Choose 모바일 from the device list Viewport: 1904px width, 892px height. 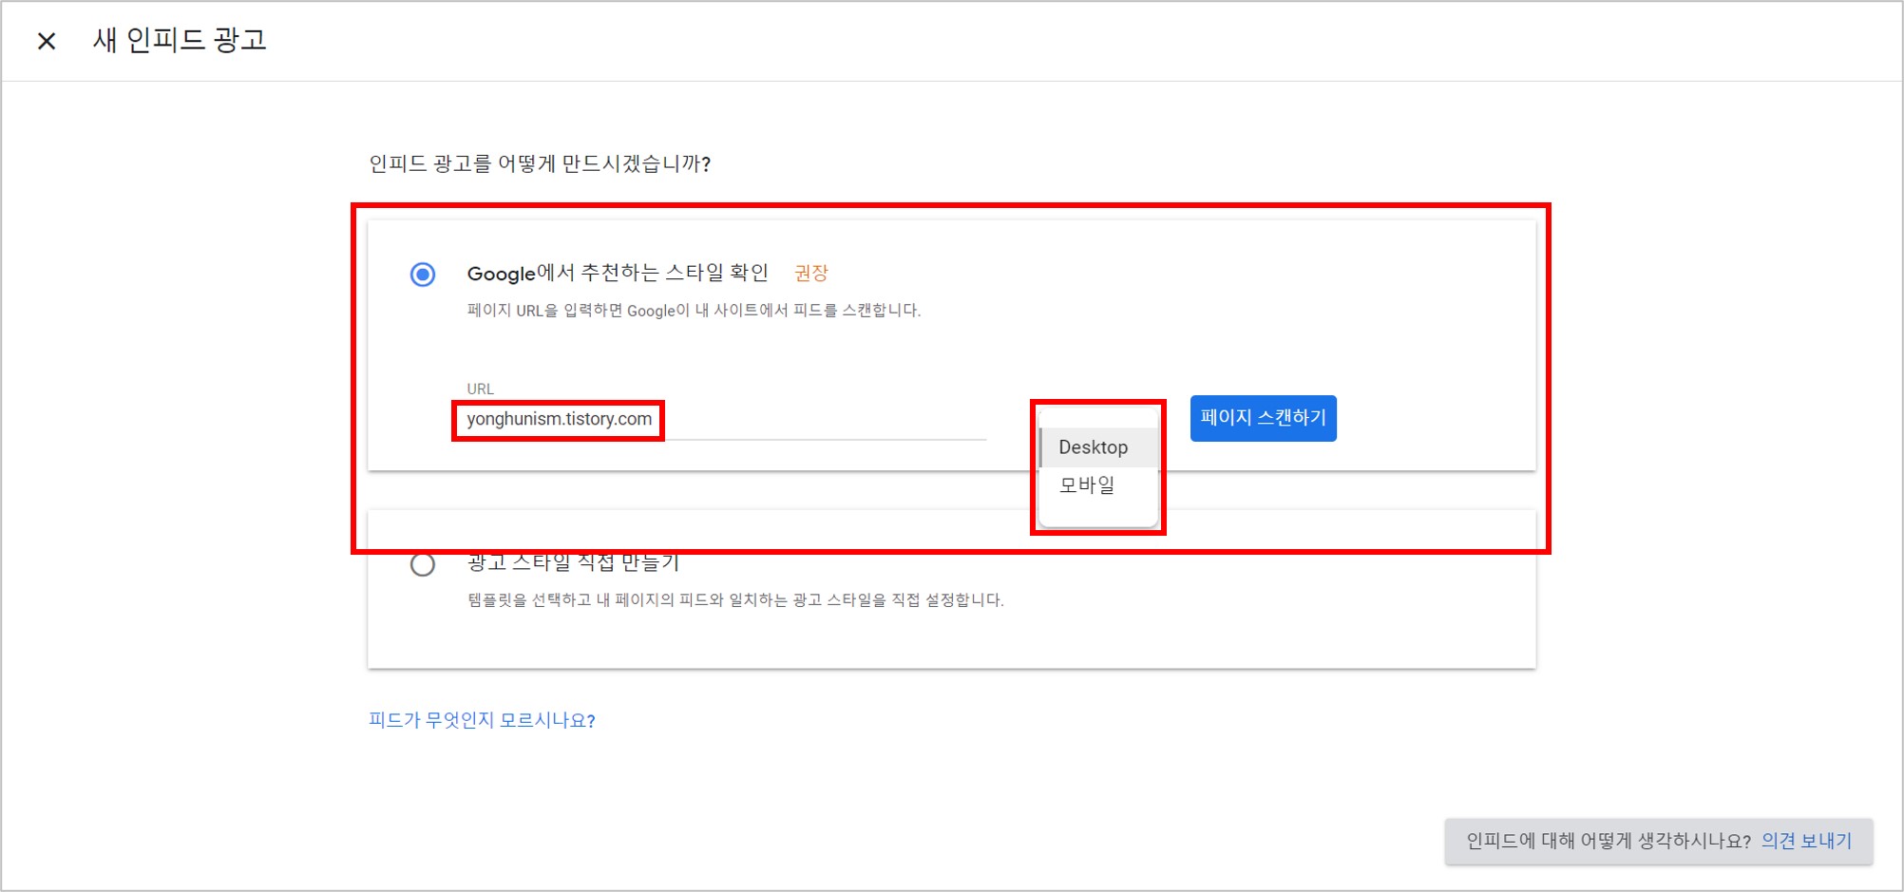[x=1086, y=486]
